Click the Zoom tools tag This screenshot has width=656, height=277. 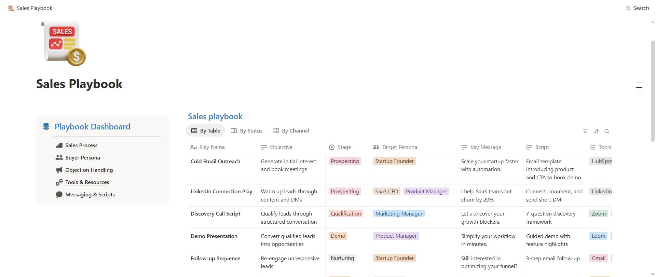599,214
